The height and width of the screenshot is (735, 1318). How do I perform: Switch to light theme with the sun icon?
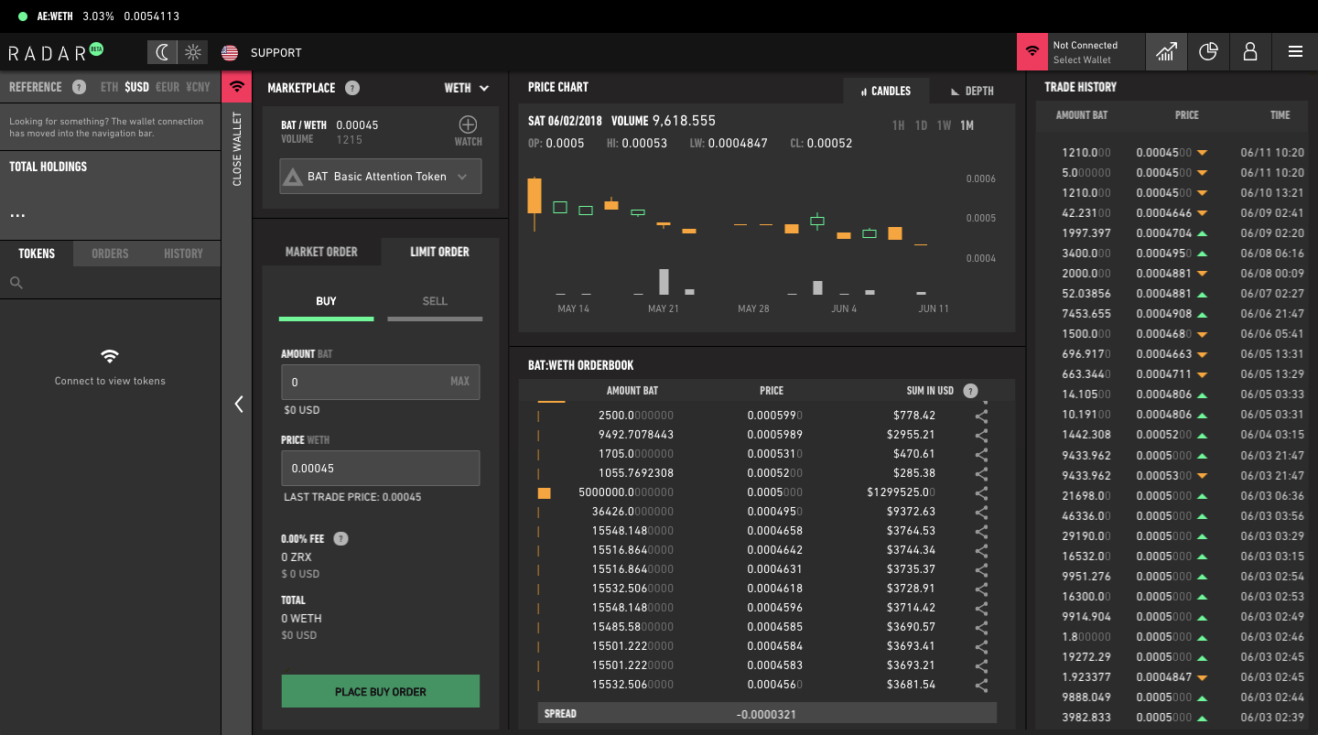click(x=190, y=52)
